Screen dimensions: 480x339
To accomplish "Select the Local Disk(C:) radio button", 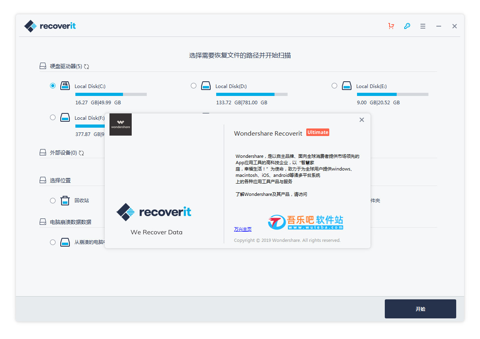I will [53, 86].
